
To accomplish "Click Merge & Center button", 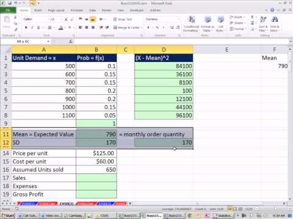I will point(126,27).
